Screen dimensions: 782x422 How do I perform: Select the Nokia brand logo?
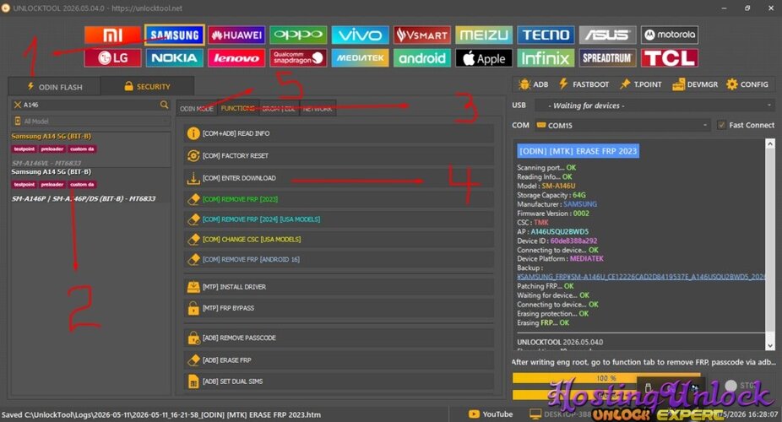coord(175,57)
